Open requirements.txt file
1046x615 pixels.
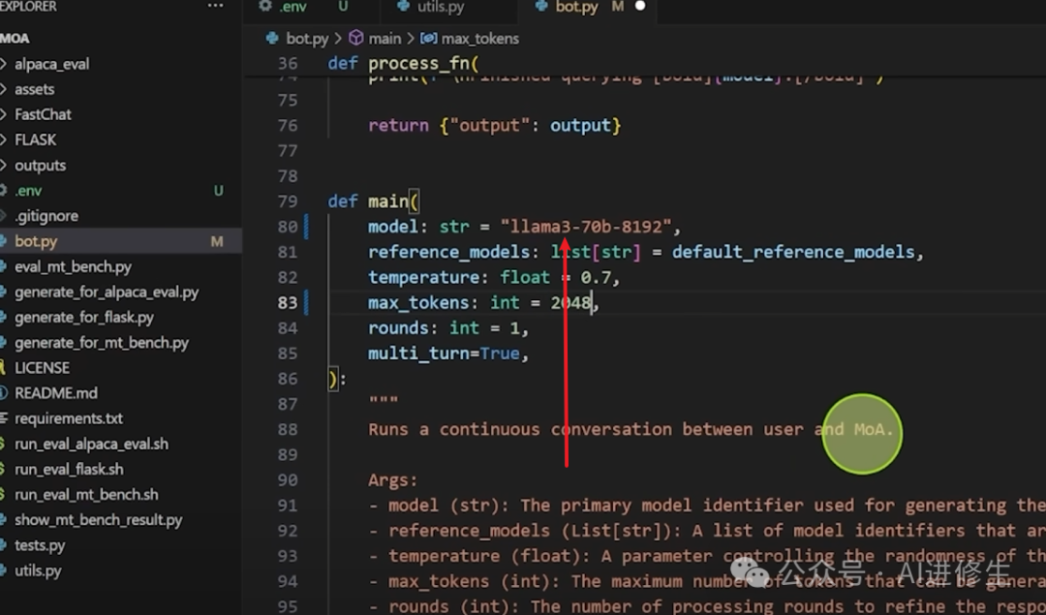tap(69, 419)
